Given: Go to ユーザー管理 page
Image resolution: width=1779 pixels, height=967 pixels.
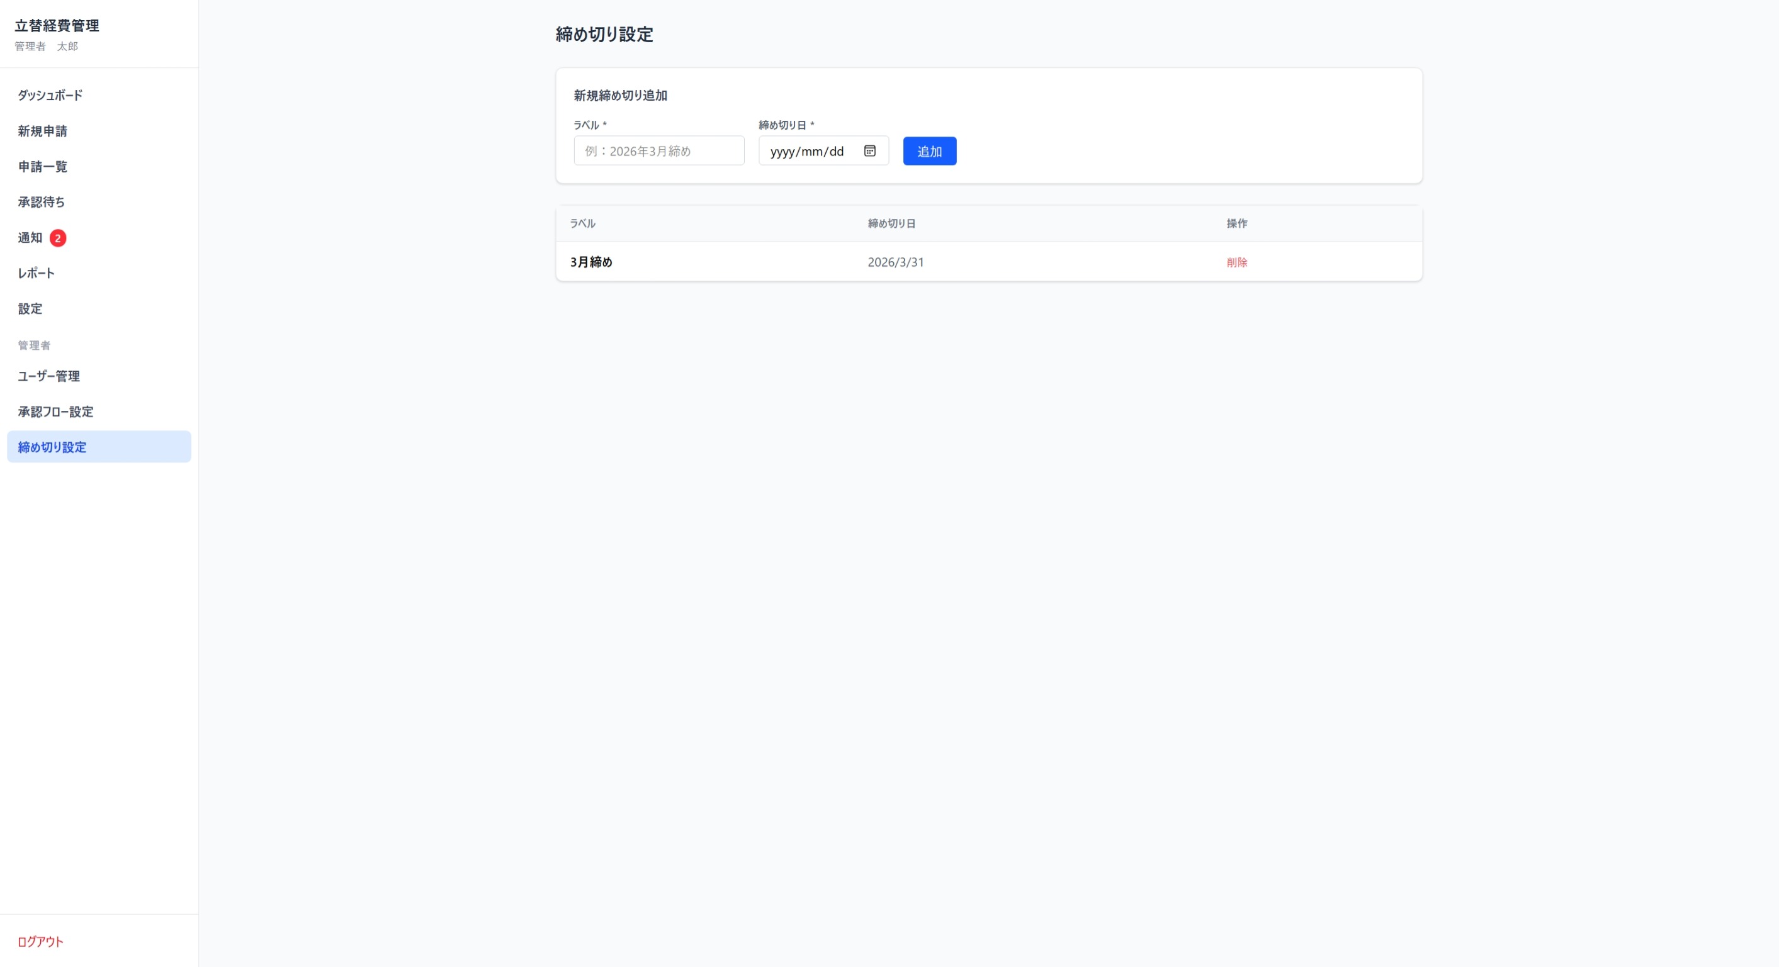Looking at the screenshot, I should (x=49, y=376).
